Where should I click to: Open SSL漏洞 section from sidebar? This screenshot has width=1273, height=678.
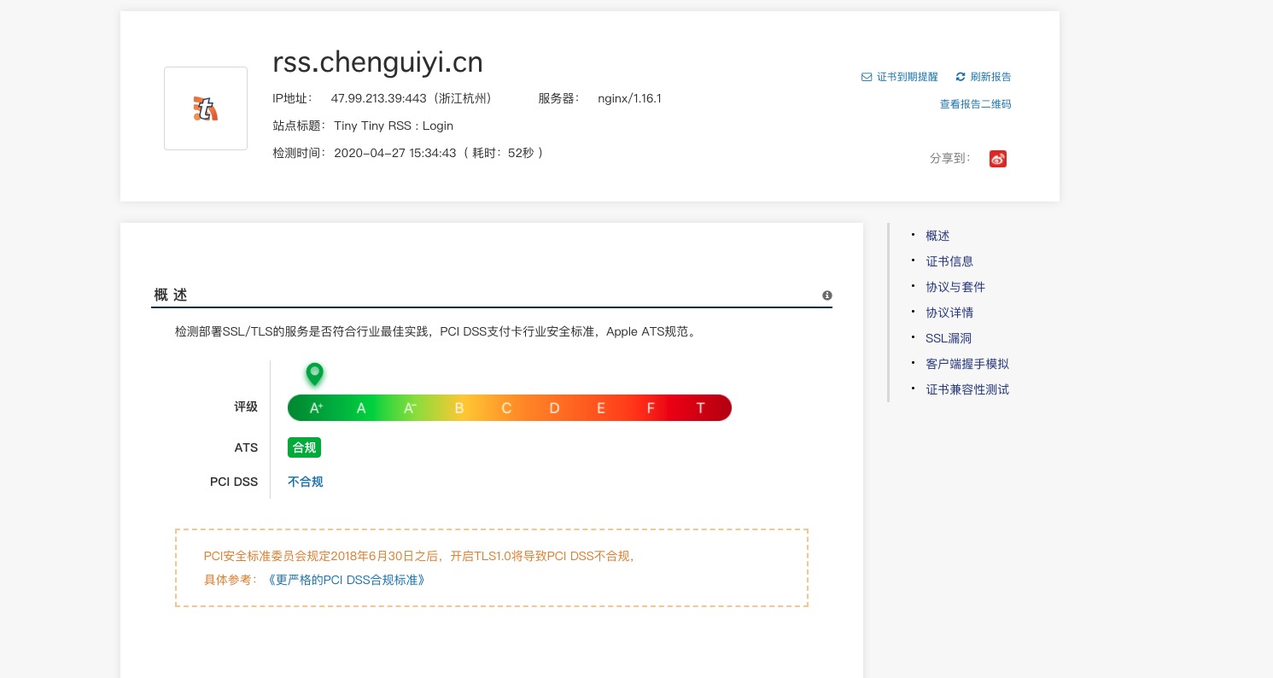pyautogui.click(x=949, y=338)
